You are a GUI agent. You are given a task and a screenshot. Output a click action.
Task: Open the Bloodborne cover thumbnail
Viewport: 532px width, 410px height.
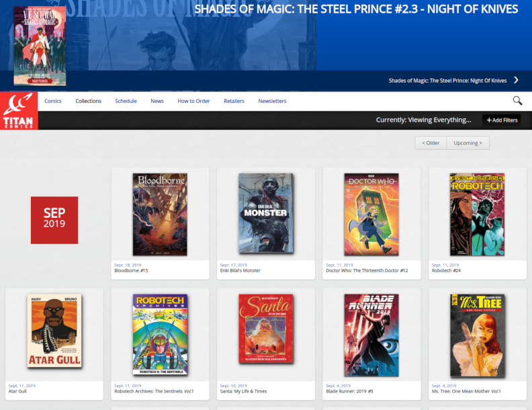[x=160, y=214]
